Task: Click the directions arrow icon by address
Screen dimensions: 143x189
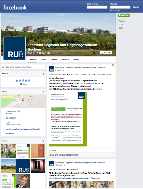Action: click(3, 111)
